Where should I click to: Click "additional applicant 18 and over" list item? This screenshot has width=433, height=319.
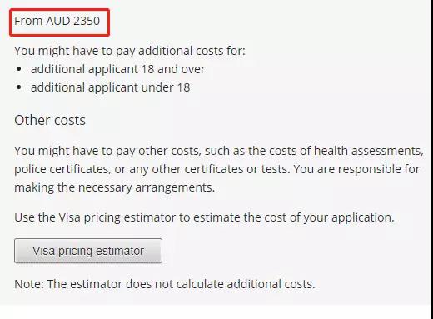(117, 69)
